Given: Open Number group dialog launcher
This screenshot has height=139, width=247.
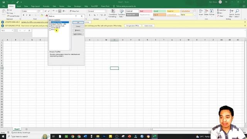Looking at the screenshot, I should click(x=106, y=19).
